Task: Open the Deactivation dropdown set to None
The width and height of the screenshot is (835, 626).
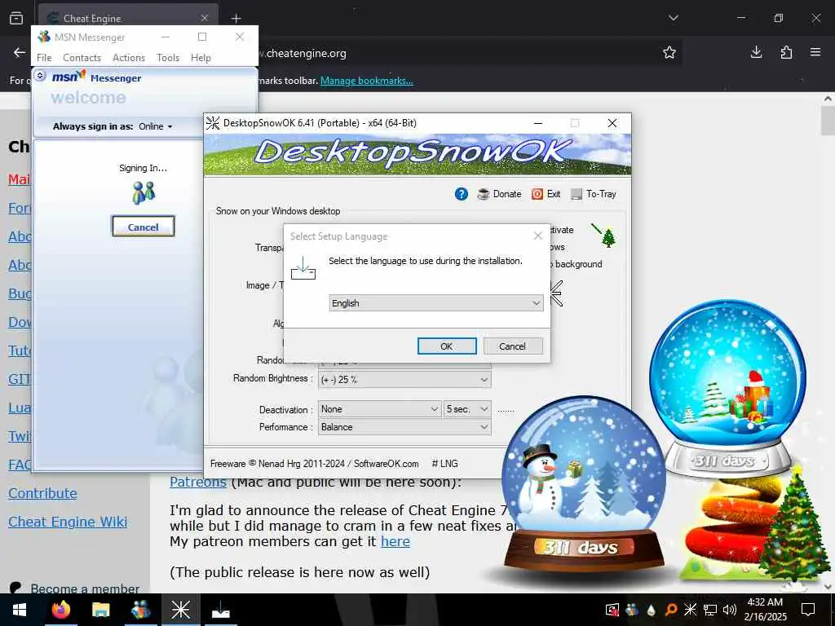Action: point(380,409)
